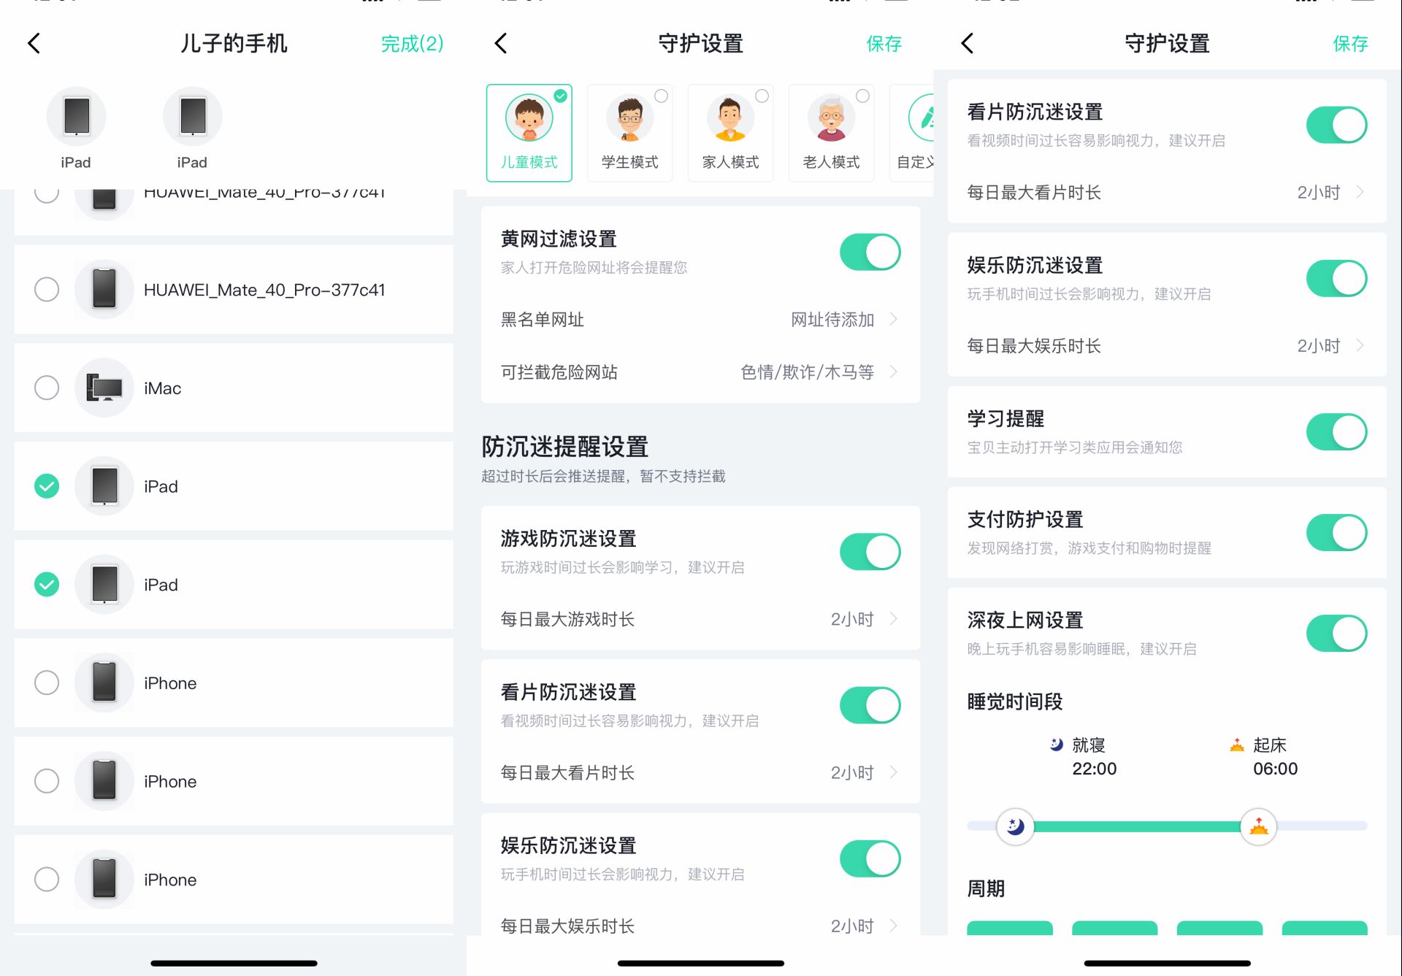Image resolution: width=1402 pixels, height=976 pixels.
Task: Tap 完成(2) to confirm selection
Action: coord(412,44)
